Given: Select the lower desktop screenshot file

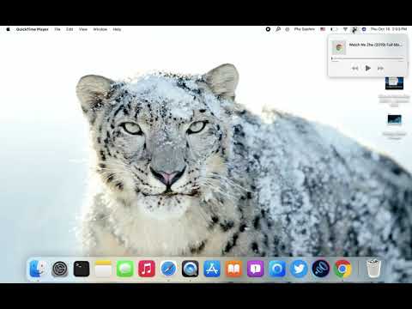Looking at the screenshot, I should [x=395, y=119].
